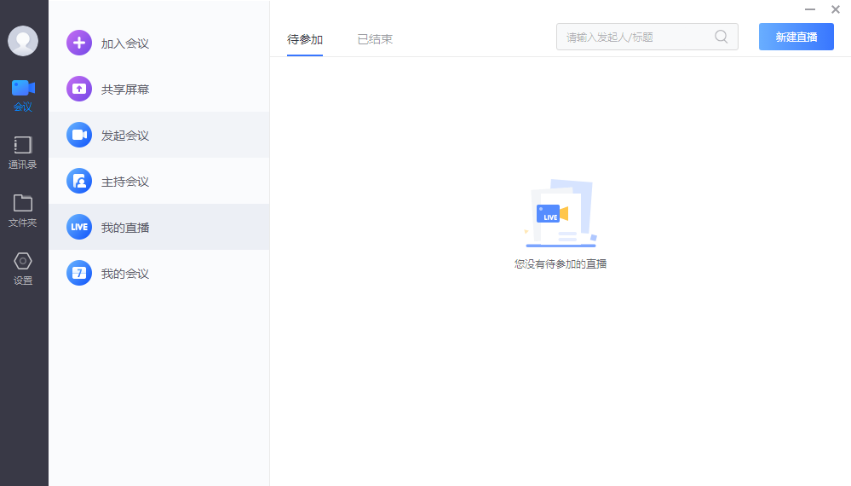Select the 会议 video camera sidebar icon

pos(23,88)
